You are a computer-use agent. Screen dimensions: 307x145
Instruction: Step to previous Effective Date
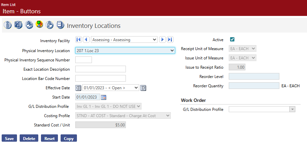click(78, 88)
